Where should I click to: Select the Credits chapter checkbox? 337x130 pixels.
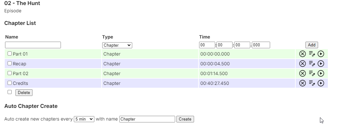point(10,83)
